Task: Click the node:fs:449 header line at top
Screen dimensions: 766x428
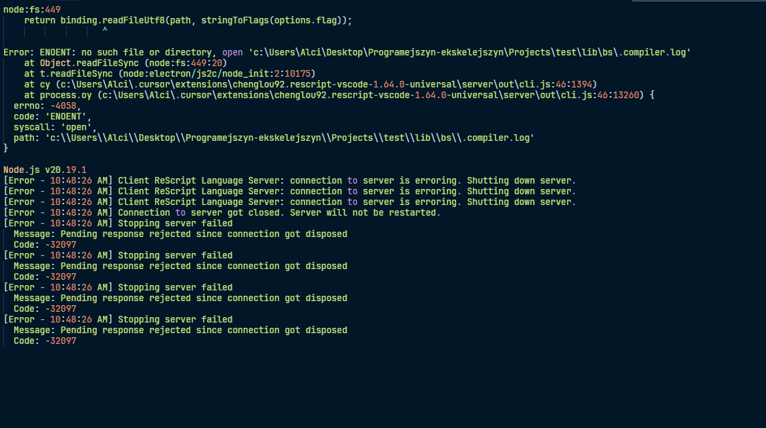Action: 32,9
